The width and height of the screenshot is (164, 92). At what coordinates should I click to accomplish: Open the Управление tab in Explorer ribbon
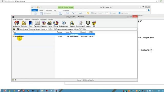point(66,10)
